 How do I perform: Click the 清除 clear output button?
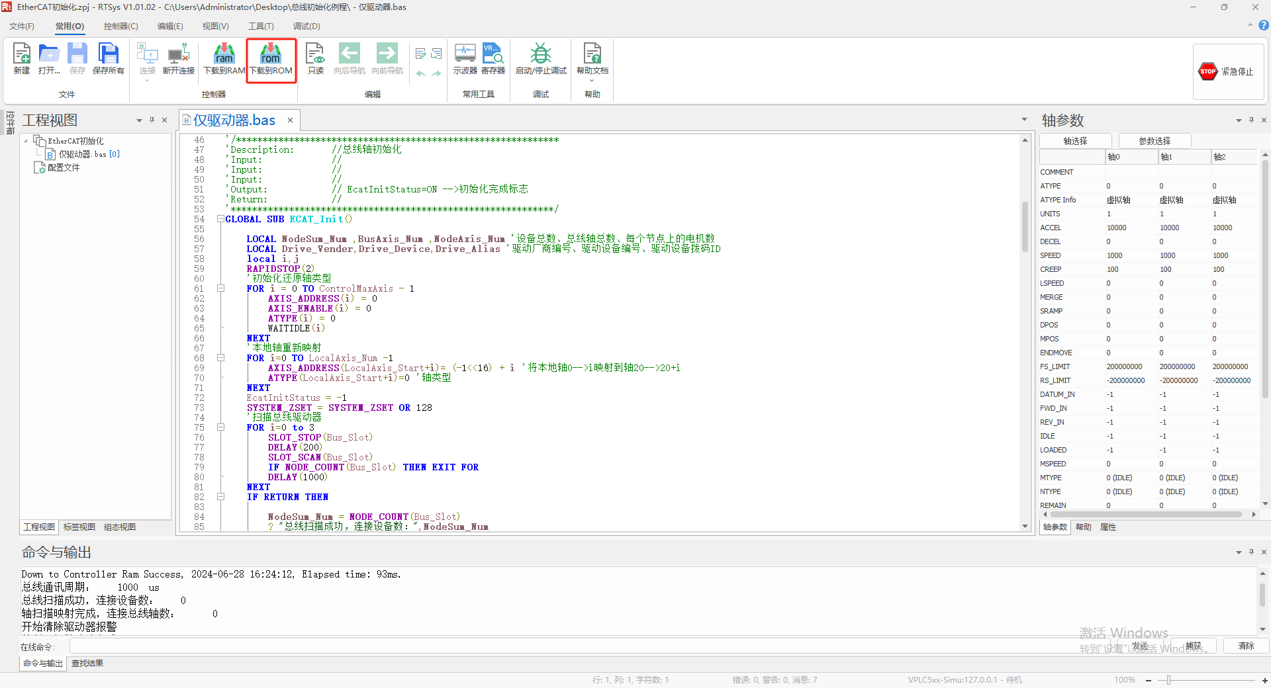1246,646
